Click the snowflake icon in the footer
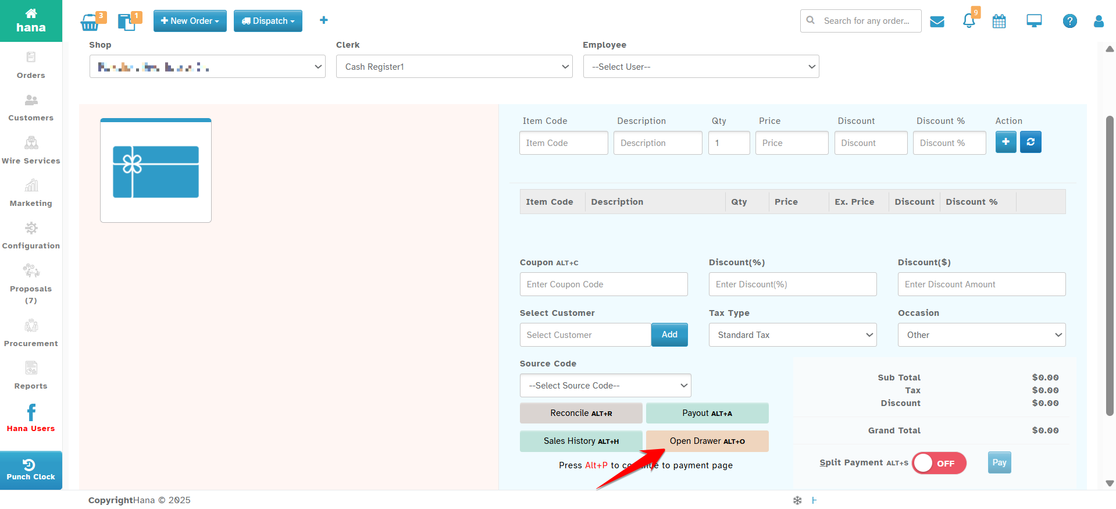The image size is (1116, 509). tap(797, 500)
